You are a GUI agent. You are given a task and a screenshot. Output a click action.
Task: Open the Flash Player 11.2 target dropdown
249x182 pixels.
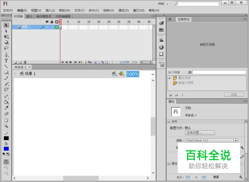[x=236, y=141]
